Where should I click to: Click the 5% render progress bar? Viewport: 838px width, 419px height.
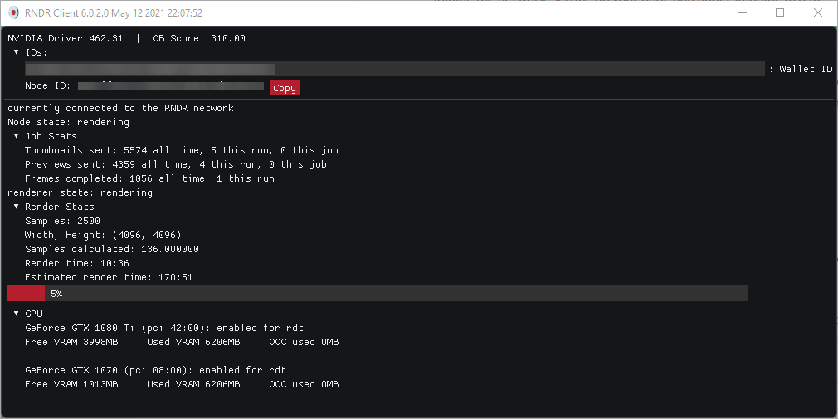[378, 294]
